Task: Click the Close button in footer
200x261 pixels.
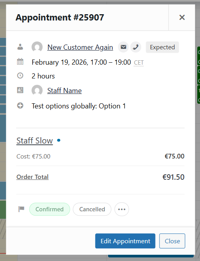Action: point(172,241)
